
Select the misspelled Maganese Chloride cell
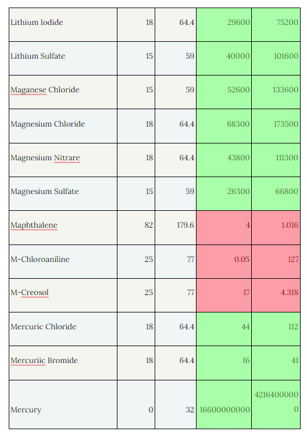(63, 92)
